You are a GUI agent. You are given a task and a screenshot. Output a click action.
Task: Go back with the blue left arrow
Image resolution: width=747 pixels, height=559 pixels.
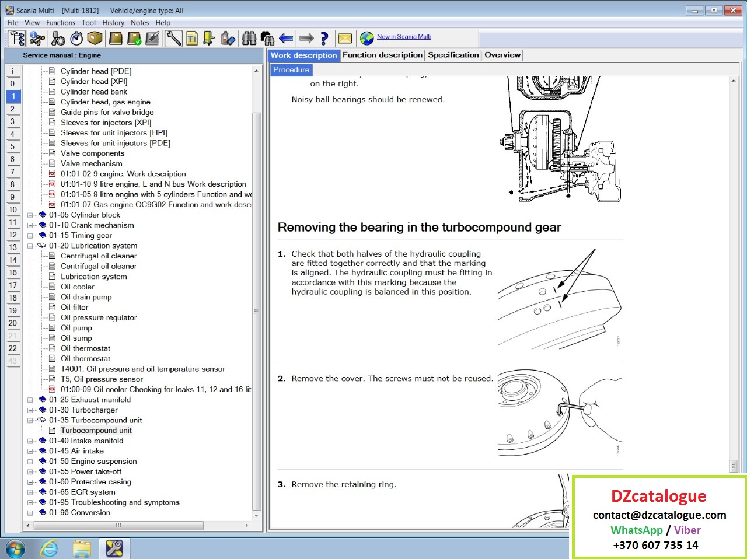pos(286,39)
